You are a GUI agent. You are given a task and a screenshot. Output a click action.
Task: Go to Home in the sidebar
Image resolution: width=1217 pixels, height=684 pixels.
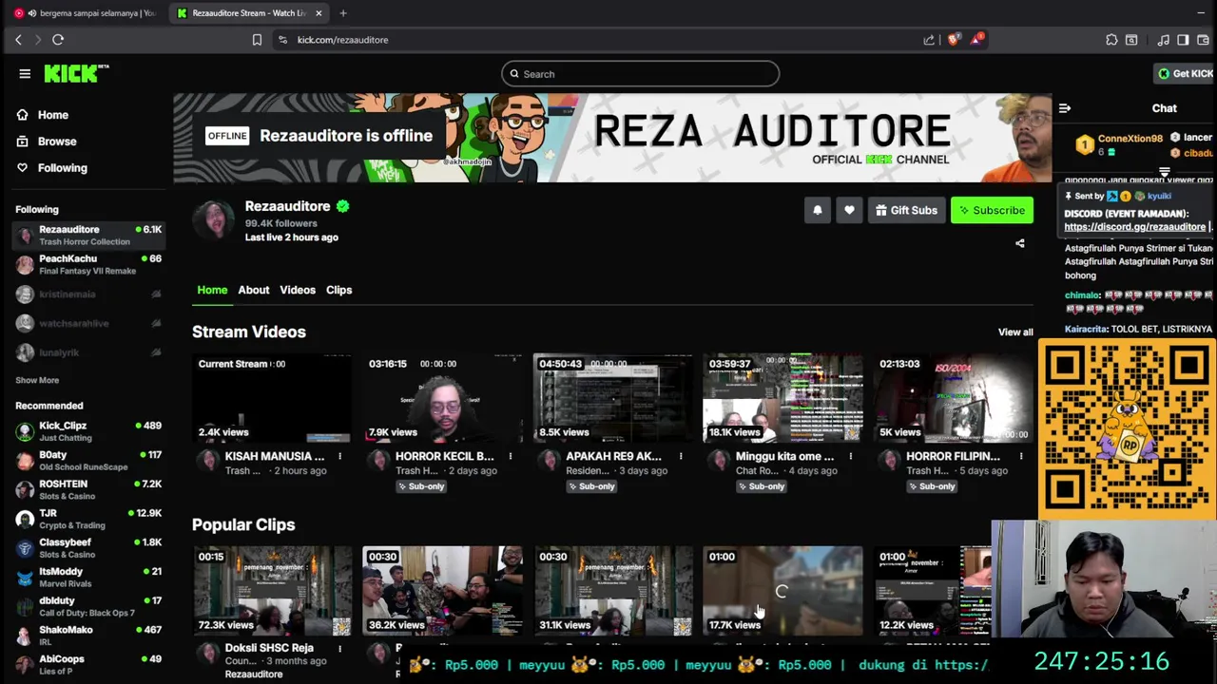tap(53, 115)
